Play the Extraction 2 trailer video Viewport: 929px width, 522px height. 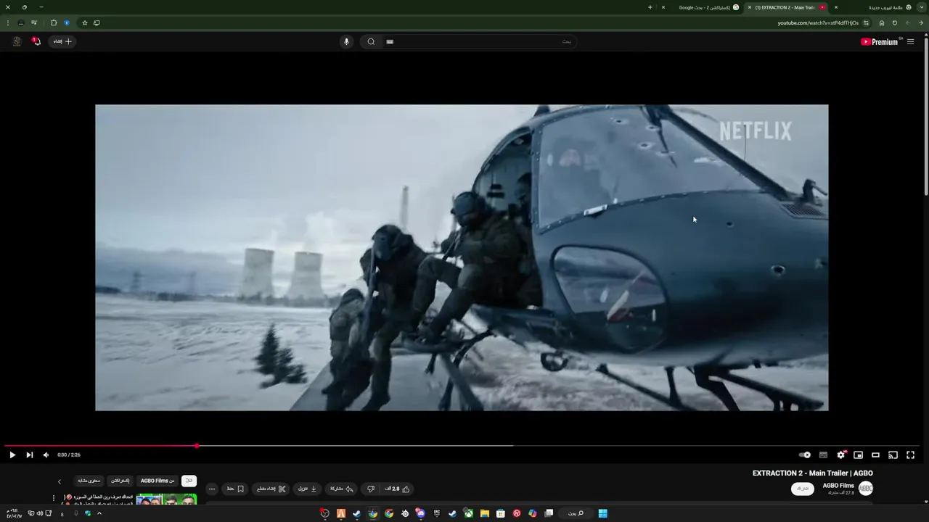tap(12, 455)
